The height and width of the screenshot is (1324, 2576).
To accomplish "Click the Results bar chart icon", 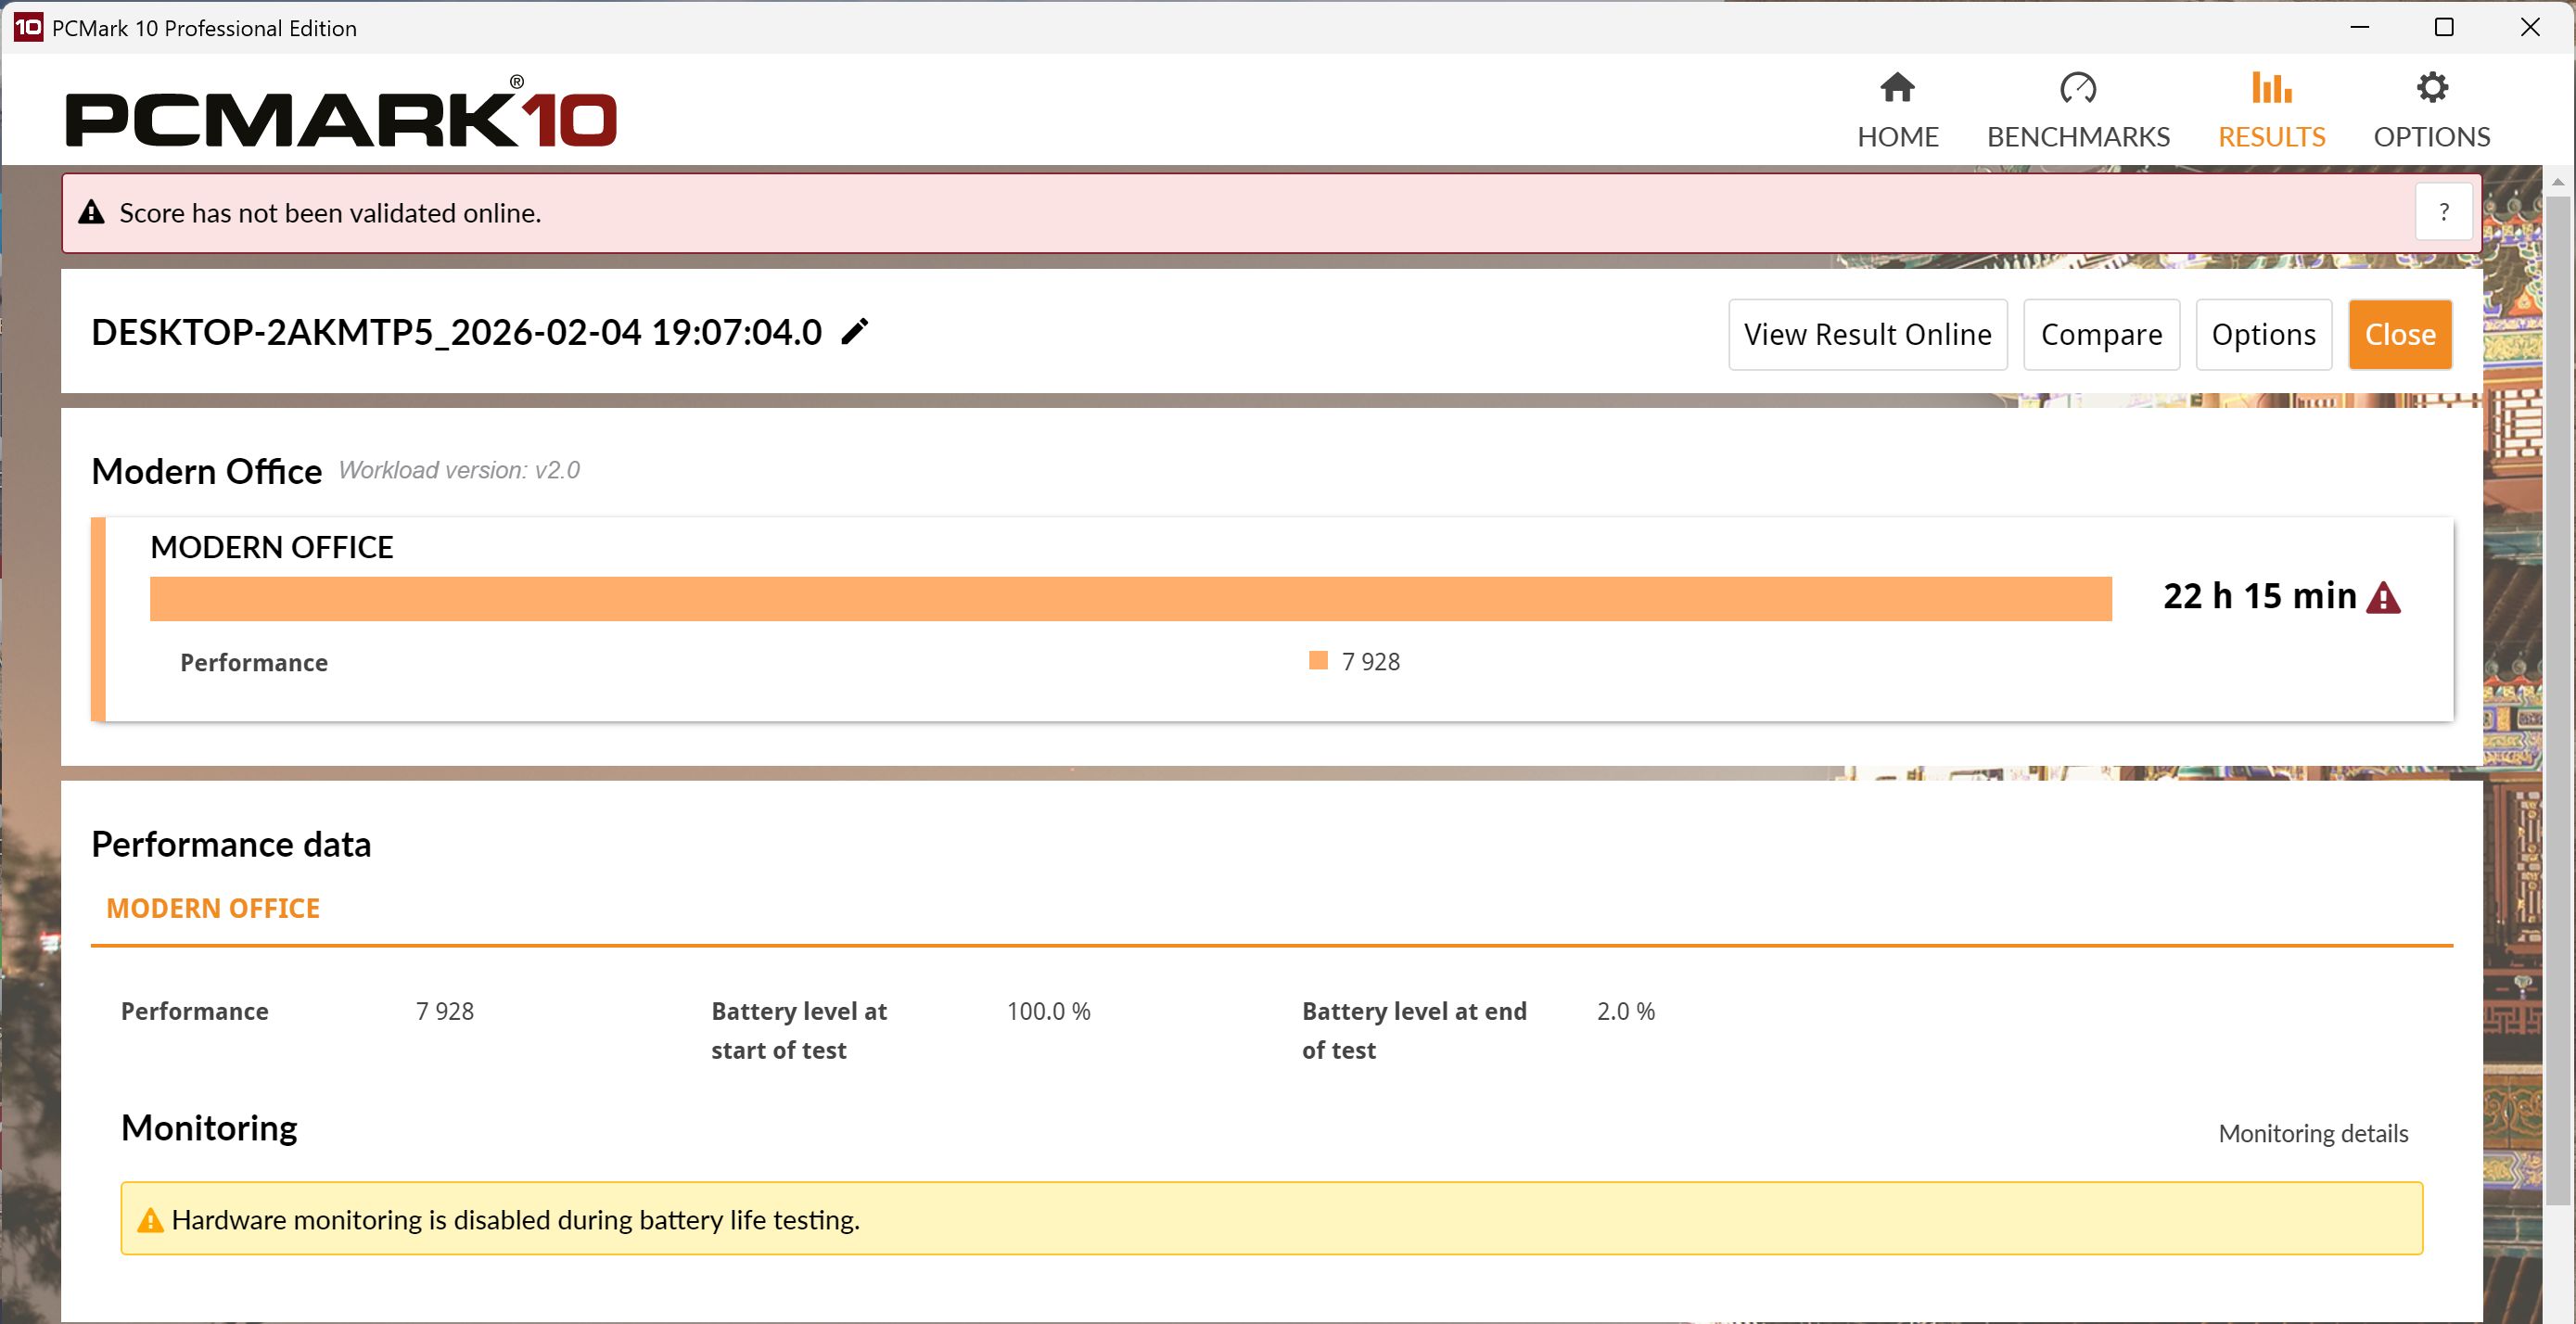I will (x=2271, y=88).
